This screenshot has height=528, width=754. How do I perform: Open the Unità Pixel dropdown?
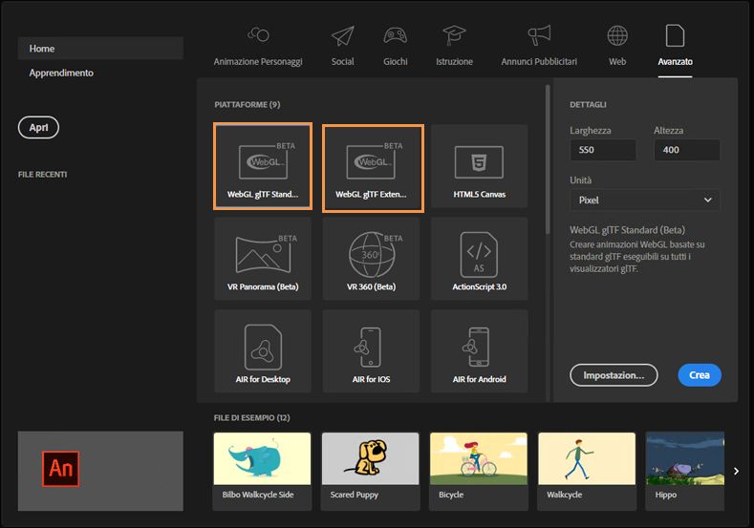645,200
